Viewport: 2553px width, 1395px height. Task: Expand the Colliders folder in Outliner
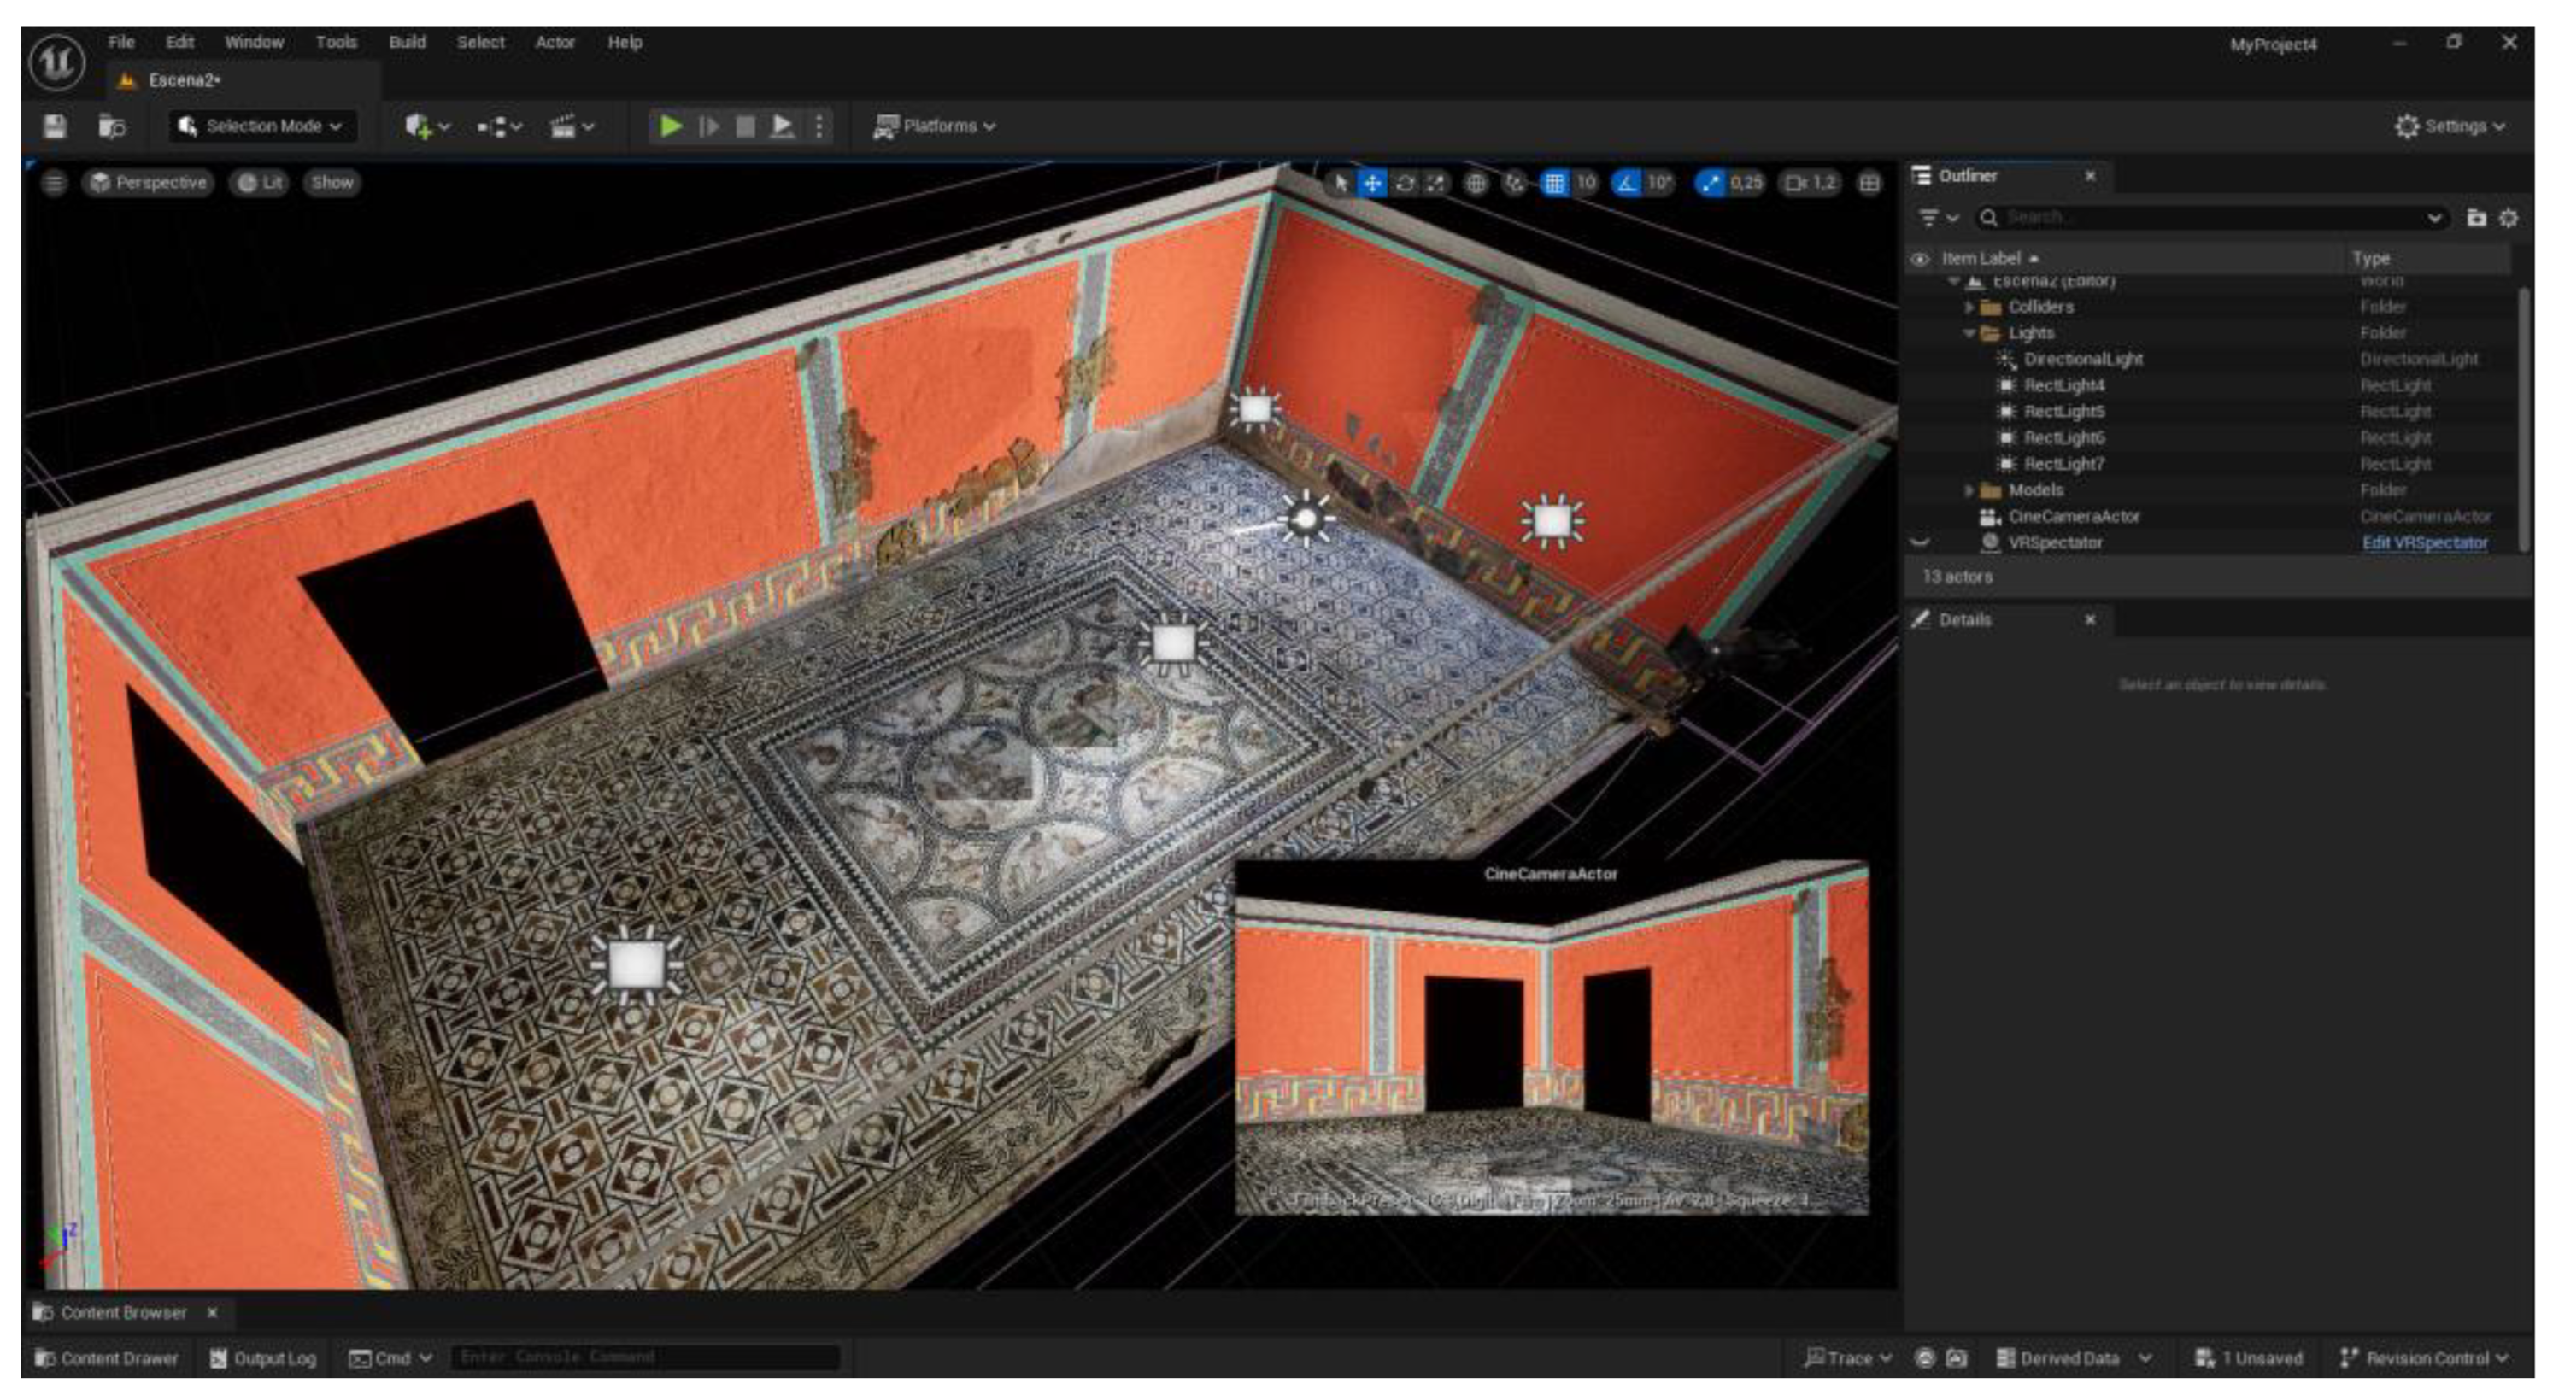tap(1969, 308)
